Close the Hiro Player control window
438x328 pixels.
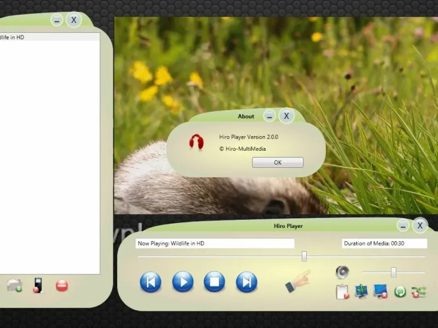420,226
